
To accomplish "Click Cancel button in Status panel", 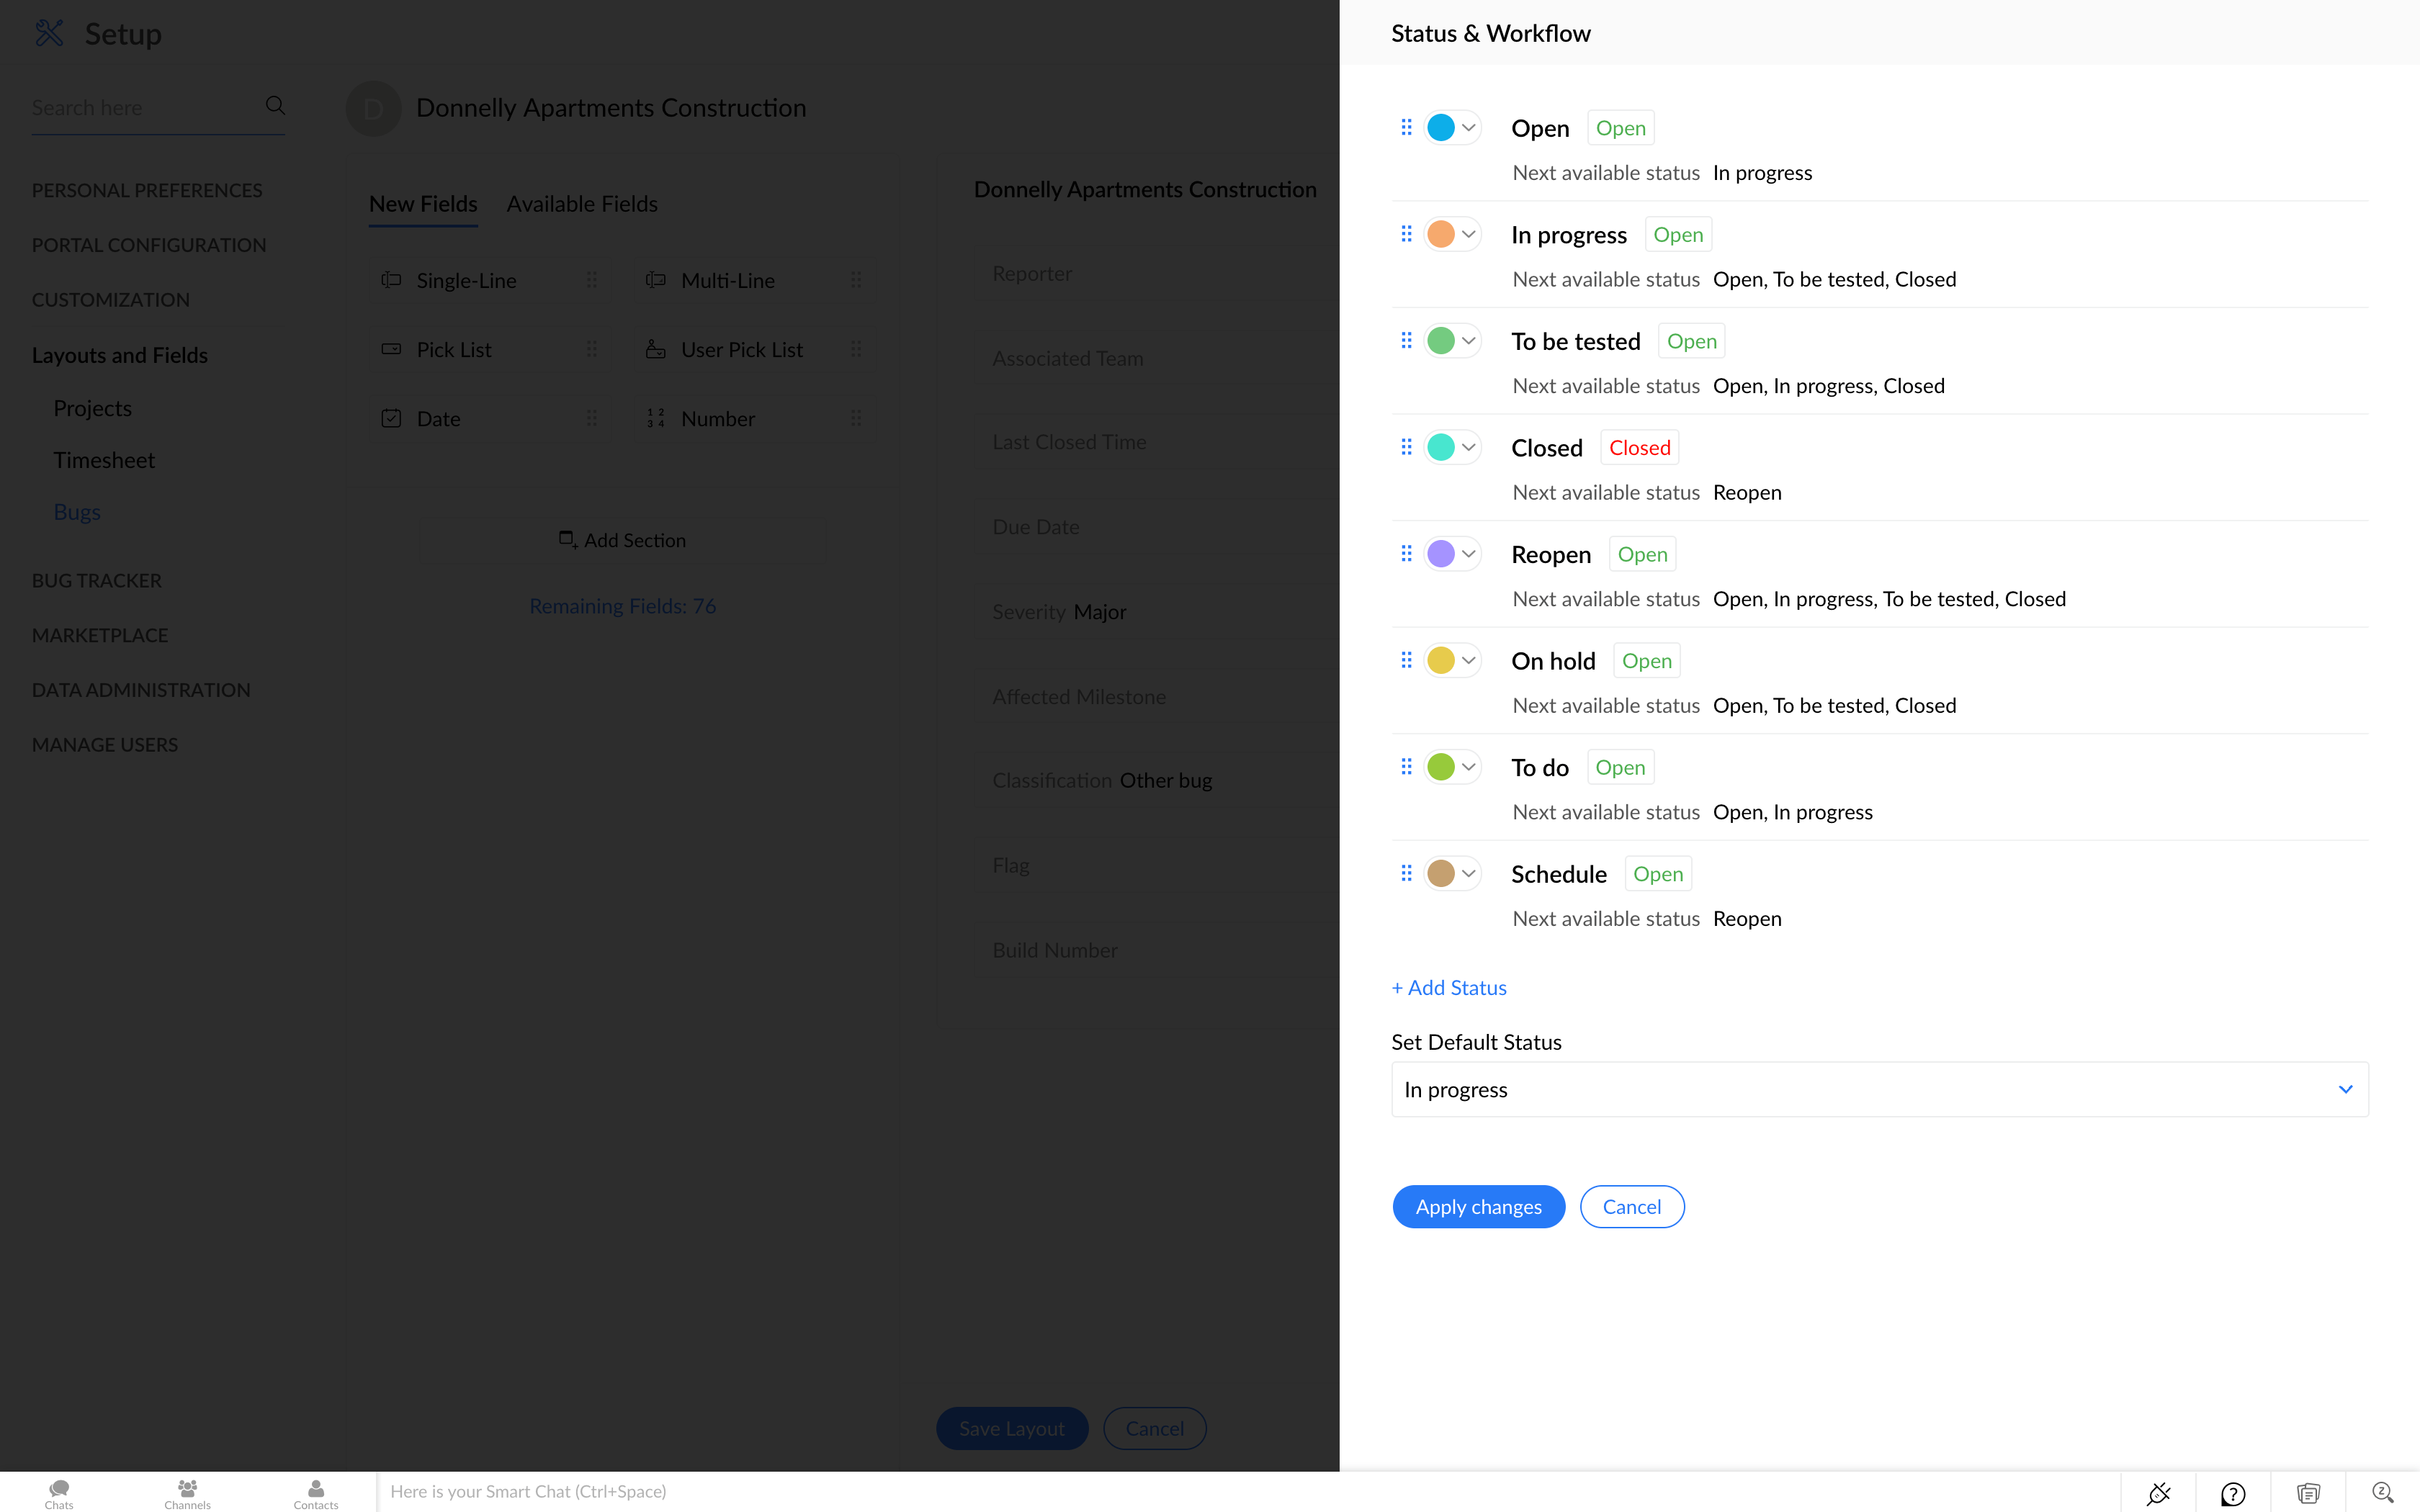I will 1631,1206.
